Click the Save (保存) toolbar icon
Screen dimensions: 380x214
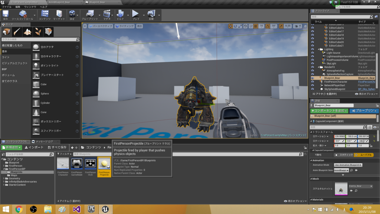[x=5, y=15]
